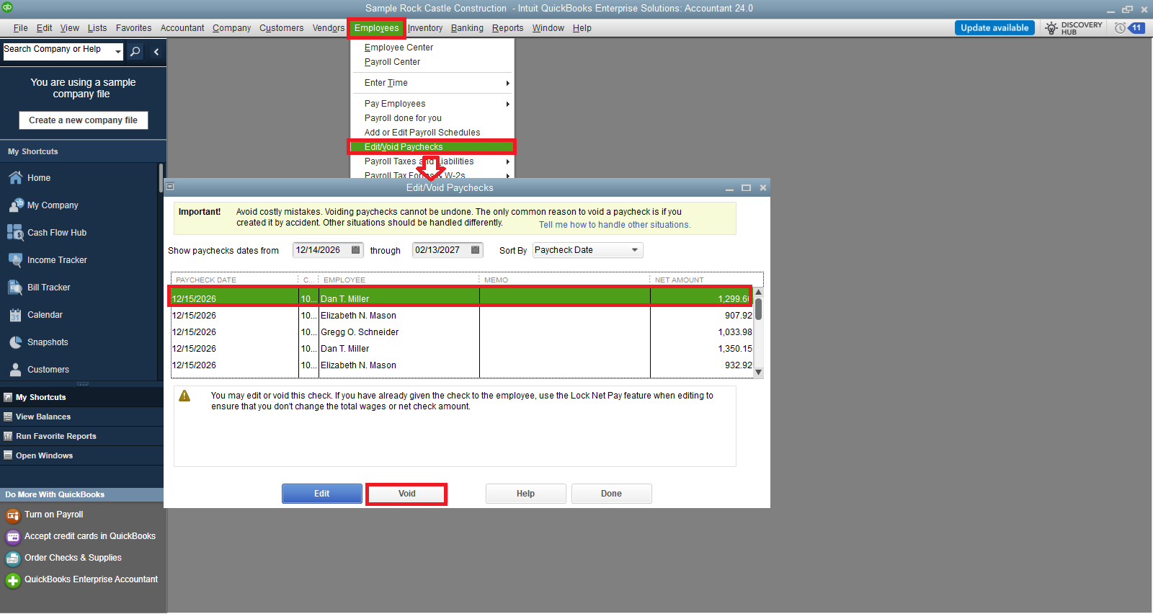The width and height of the screenshot is (1153, 614).
Task: Open the Vendors menu
Action: coord(329,28)
